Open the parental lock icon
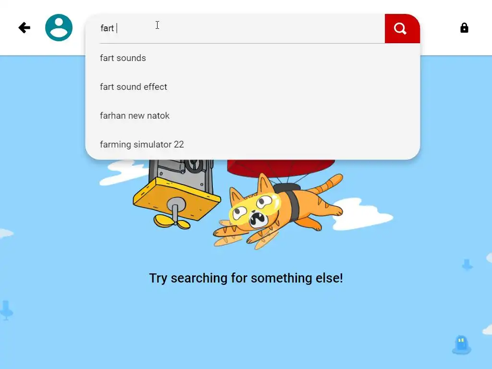The width and height of the screenshot is (492, 369). (x=464, y=28)
